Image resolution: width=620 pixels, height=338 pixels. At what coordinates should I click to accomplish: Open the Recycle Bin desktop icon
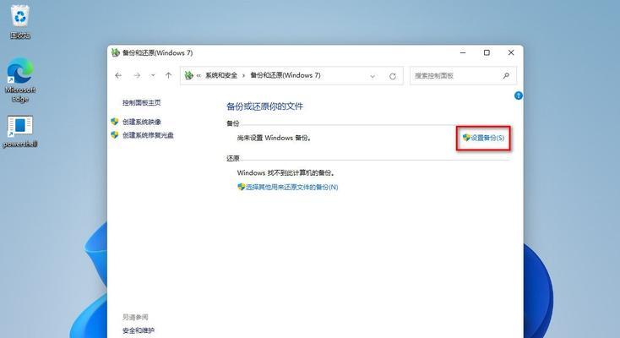(19, 22)
